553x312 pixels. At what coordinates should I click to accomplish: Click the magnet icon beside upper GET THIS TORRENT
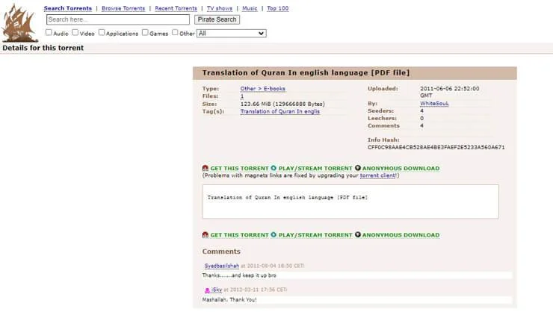(x=206, y=168)
